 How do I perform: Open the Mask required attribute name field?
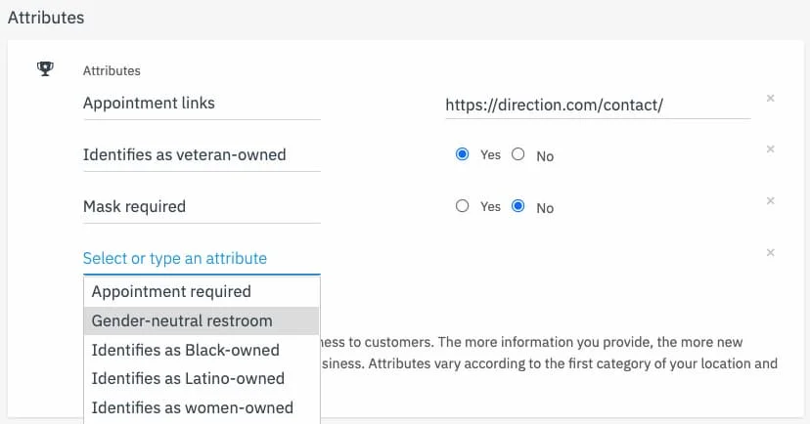coord(201,207)
